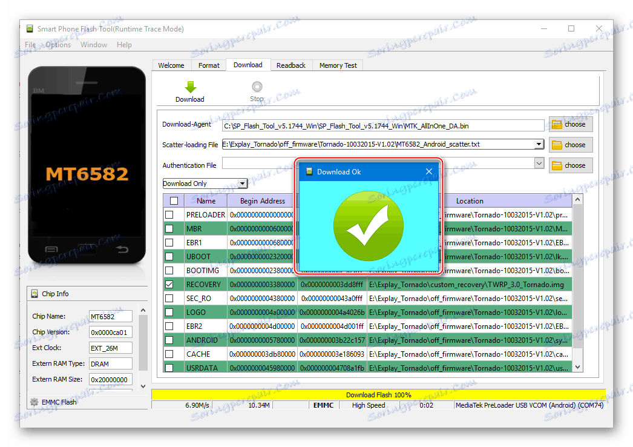The image size is (633, 447).
Task: Click the green Download arrow icon
Action: click(190, 87)
